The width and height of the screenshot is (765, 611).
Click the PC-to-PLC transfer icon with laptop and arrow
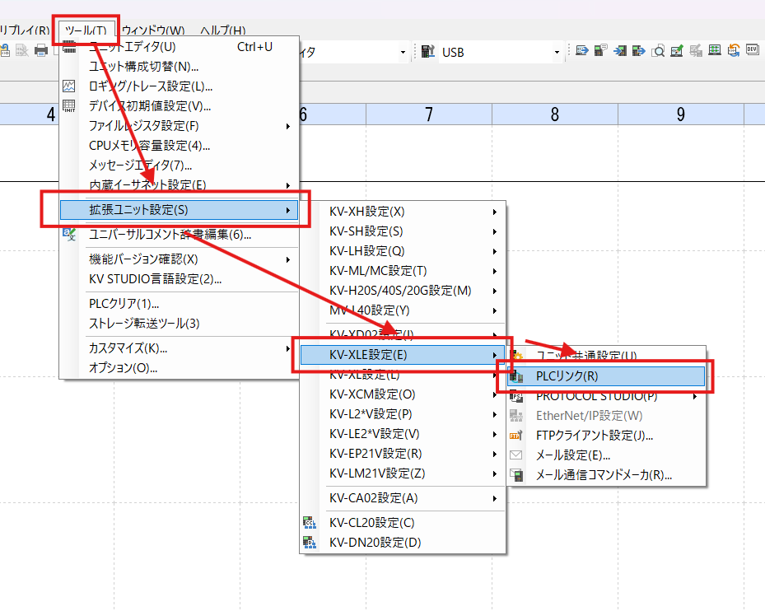[581, 50]
